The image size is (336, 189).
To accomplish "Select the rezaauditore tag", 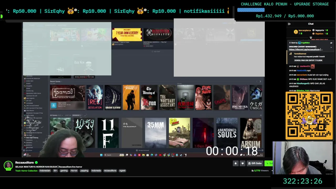I will pos(110,171).
